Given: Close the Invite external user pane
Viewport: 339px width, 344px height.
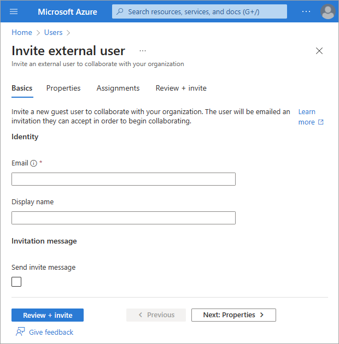Looking at the screenshot, I should [x=319, y=51].
